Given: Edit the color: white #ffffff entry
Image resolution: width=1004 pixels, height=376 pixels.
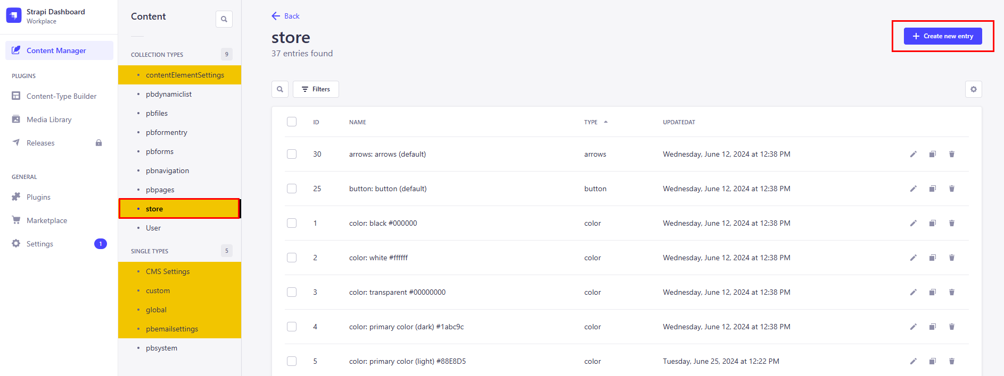Looking at the screenshot, I should coord(914,258).
